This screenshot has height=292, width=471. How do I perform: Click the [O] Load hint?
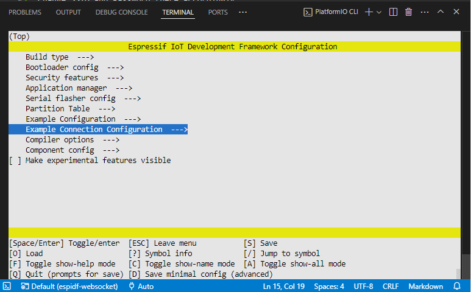26,254
